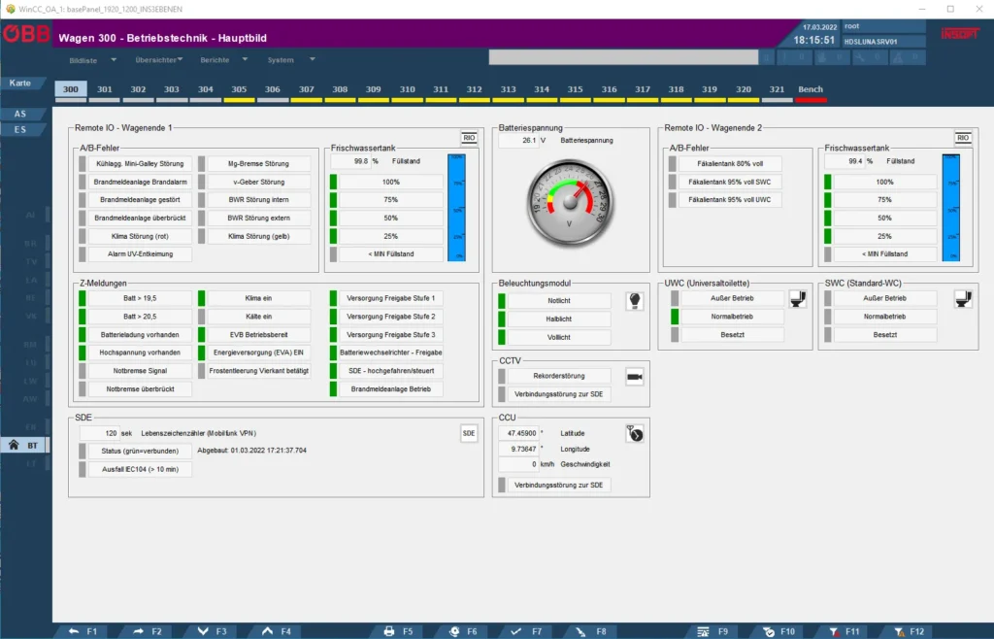Expand the System dropdown arrow
The width and height of the screenshot is (994, 639).
click(x=312, y=59)
